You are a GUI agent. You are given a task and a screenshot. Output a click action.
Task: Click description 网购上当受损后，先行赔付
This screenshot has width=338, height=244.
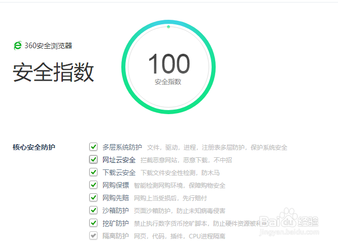coord(171,198)
